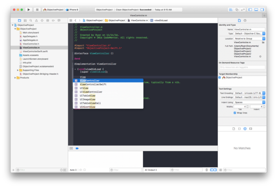Open the -viewDidLoad jump bar item
This screenshot has width=277, height=187.
pos(159,21)
